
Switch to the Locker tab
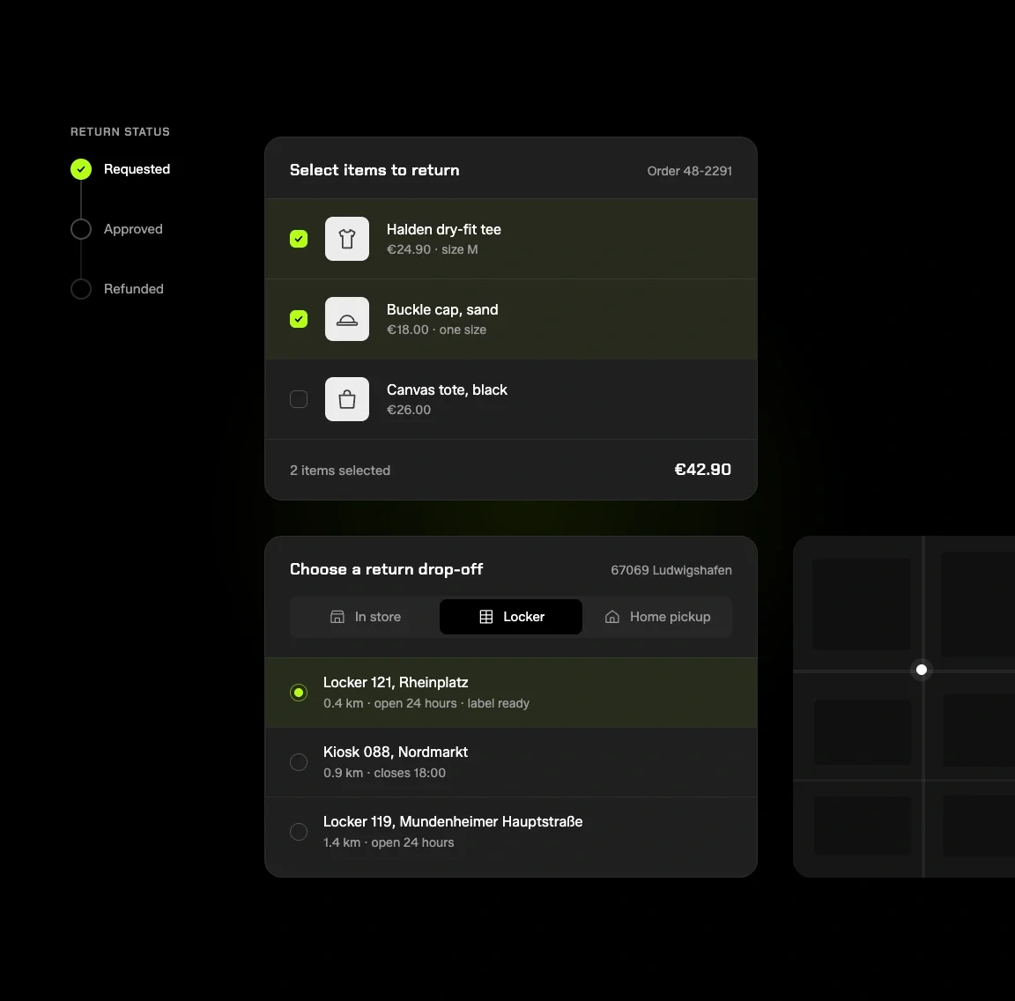tap(511, 617)
